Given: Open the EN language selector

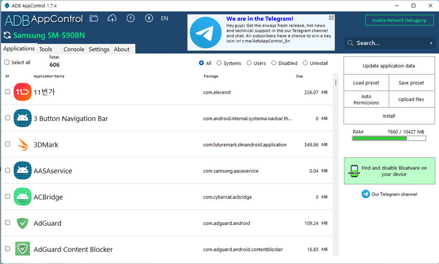Looking at the screenshot, I should 164,18.
